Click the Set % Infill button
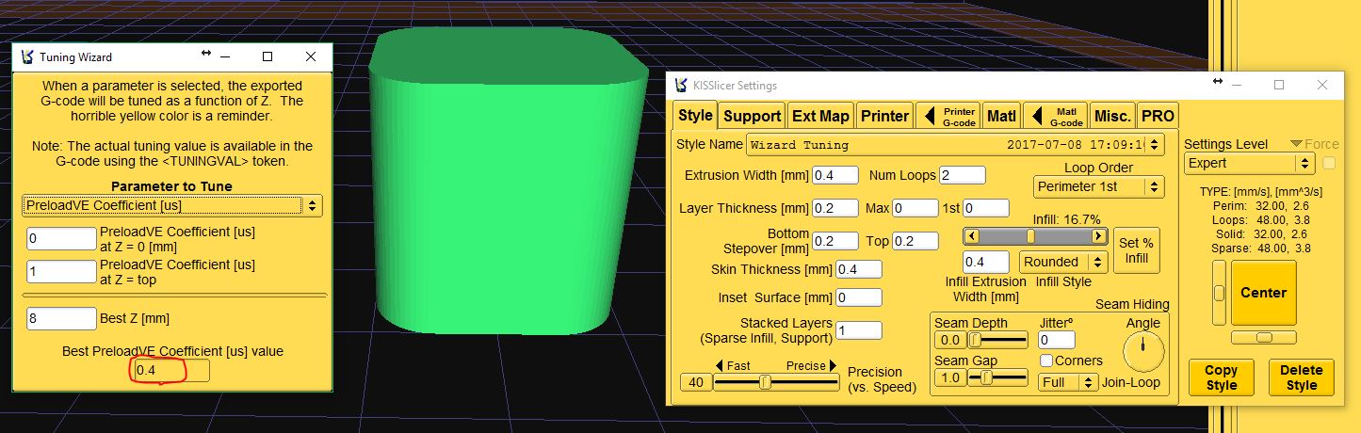The width and height of the screenshot is (1361, 433). pyautogui.click(x=1136, y=250)
